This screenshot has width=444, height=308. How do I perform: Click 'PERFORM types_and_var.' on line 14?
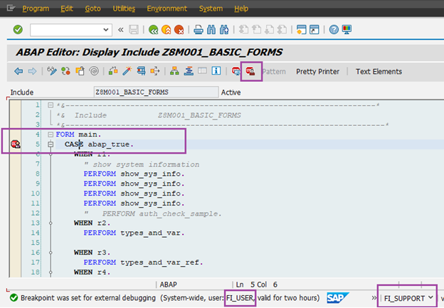pos(134,233)
